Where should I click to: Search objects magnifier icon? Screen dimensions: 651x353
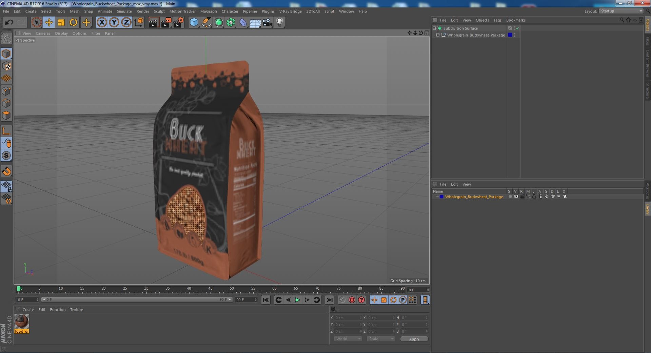click(x=622, y=20)
